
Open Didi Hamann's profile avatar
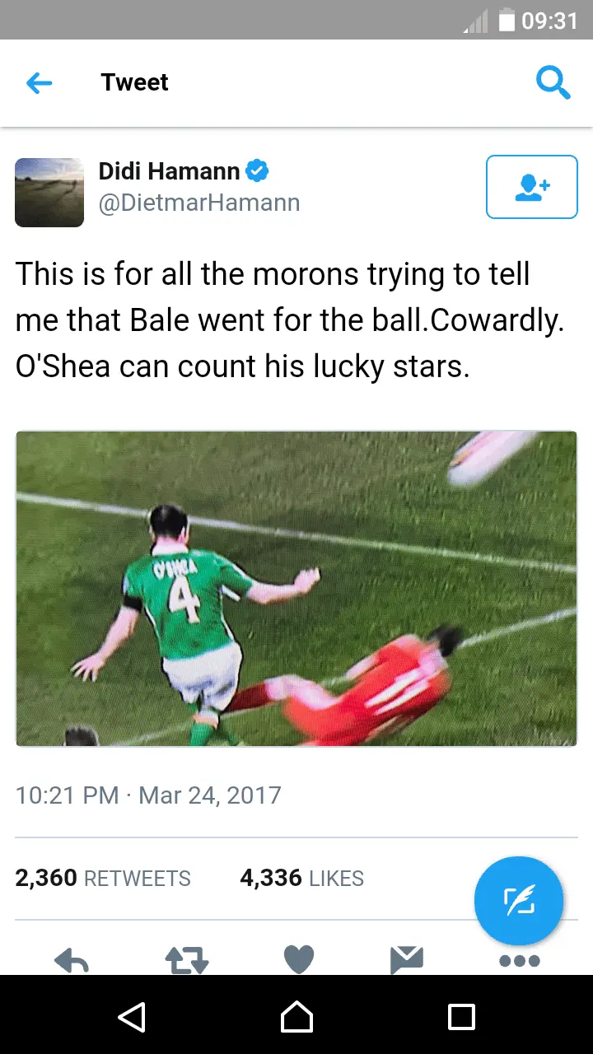tap(49, 193)
